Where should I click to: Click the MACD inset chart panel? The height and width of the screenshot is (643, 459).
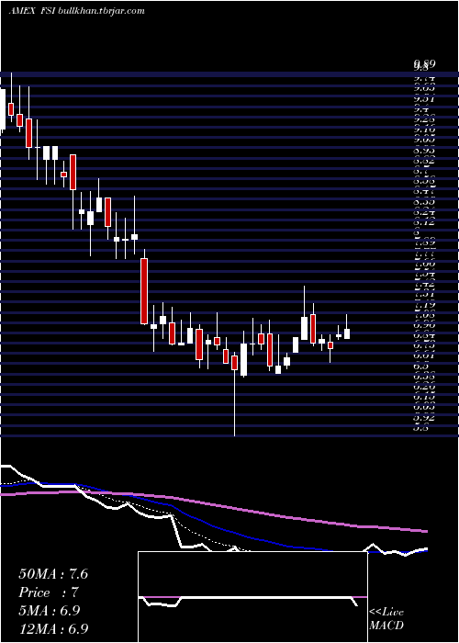(x=252, y=597)
